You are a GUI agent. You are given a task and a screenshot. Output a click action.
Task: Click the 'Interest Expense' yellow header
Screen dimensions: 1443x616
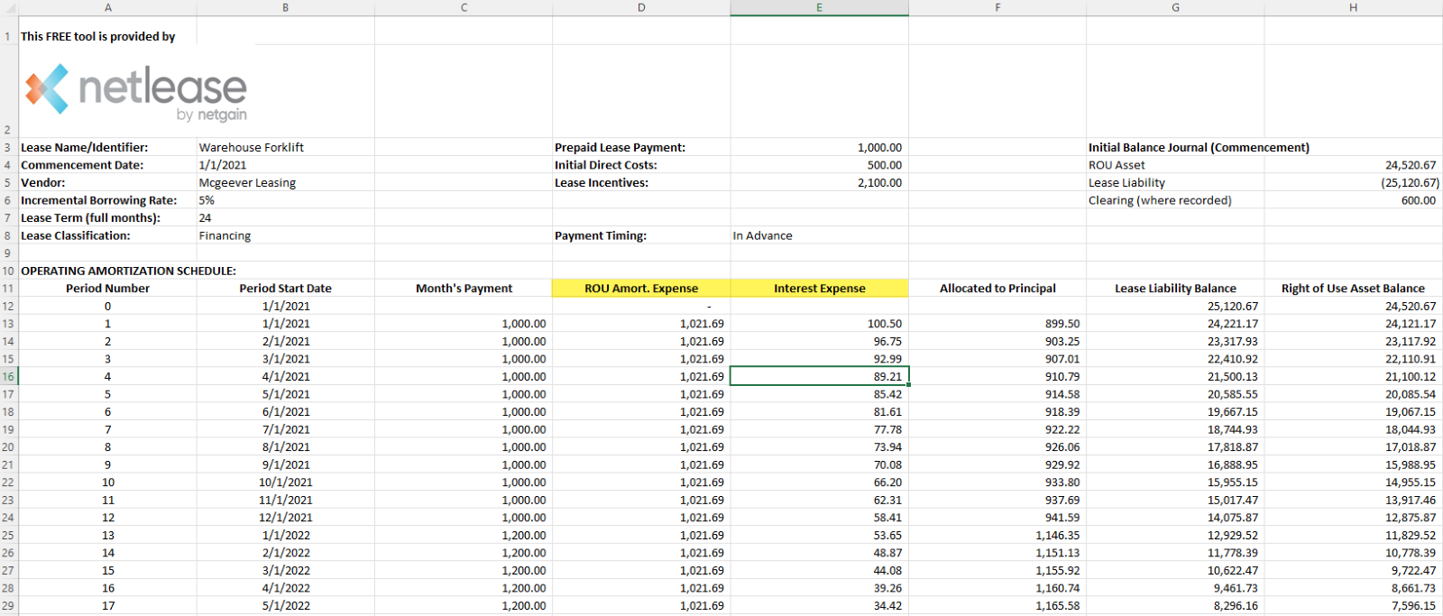819,289
